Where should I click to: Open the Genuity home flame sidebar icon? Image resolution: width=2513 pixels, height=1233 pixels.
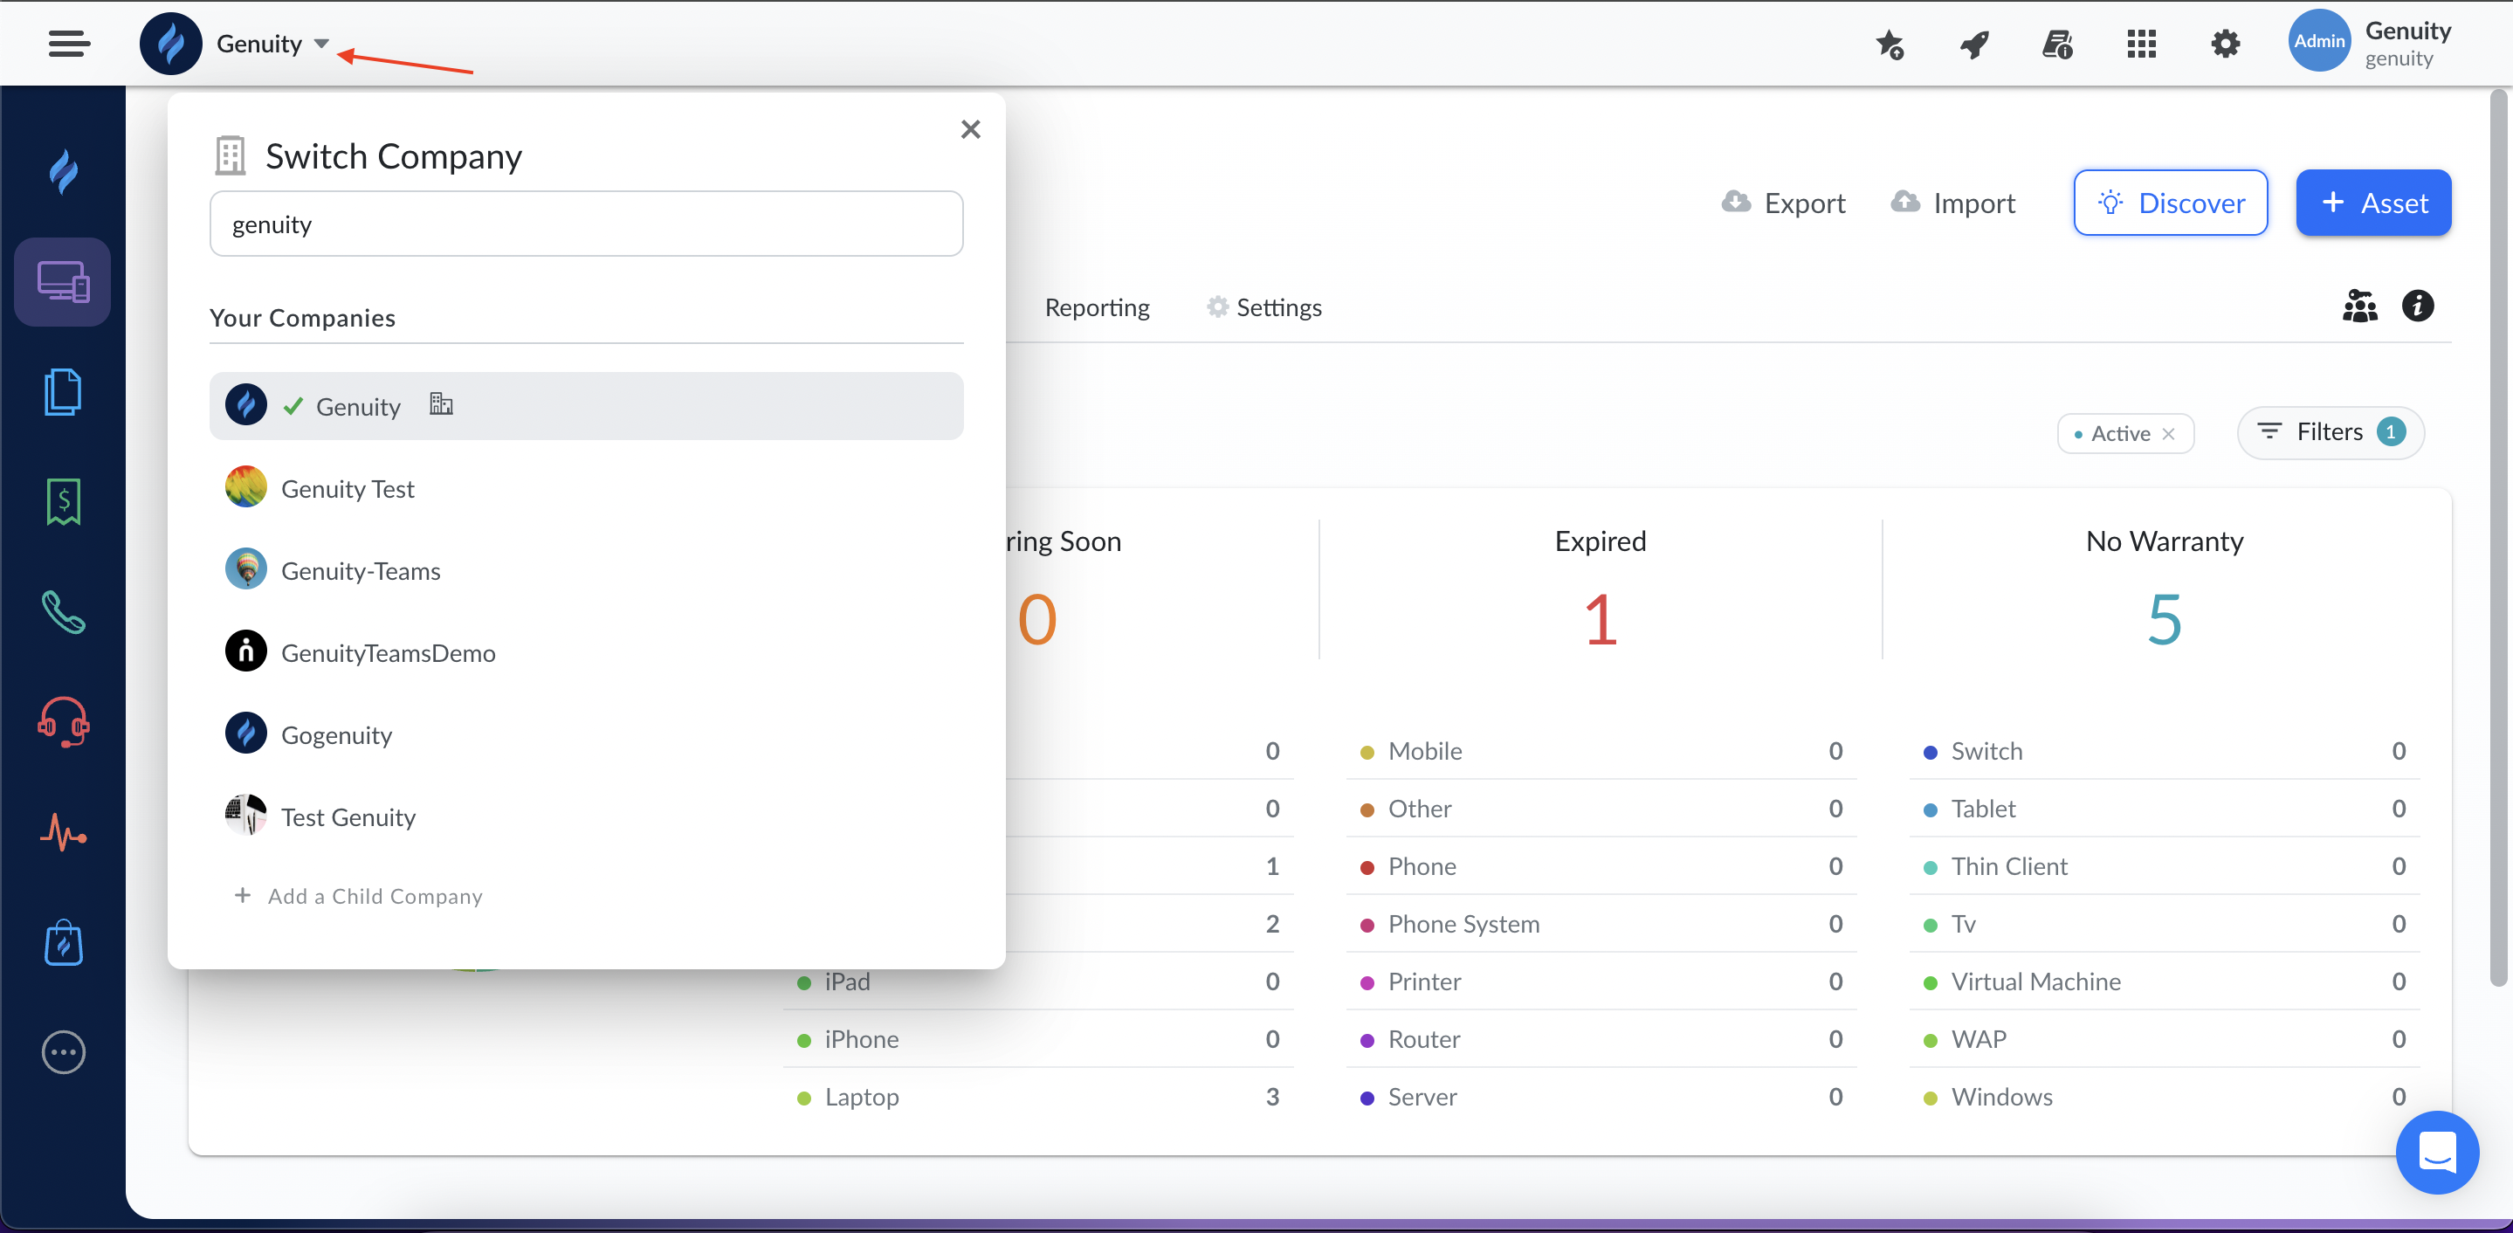tap(64, 172)
